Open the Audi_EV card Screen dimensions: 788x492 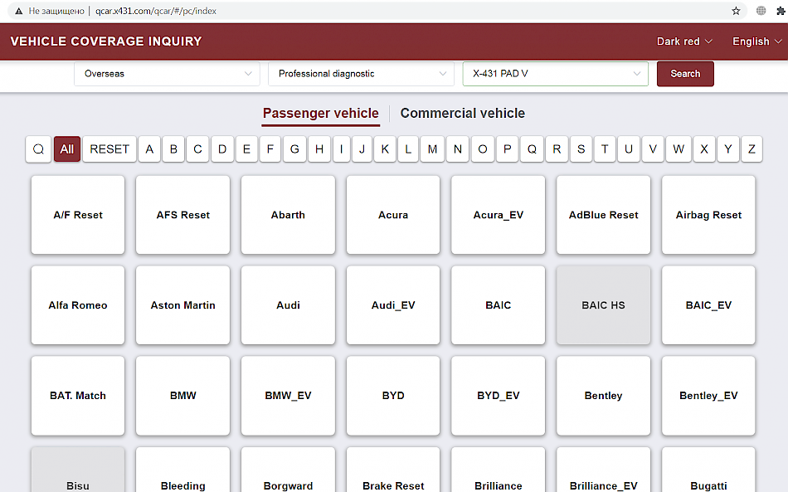(x=393, y=305)
